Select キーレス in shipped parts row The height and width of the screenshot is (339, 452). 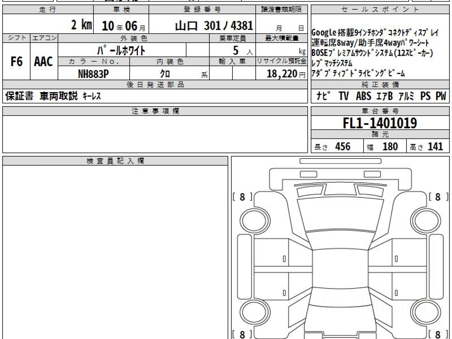point(91,97)
